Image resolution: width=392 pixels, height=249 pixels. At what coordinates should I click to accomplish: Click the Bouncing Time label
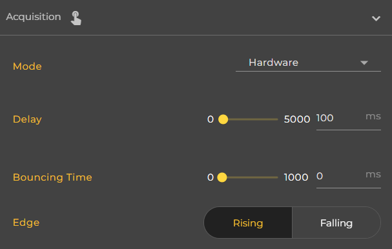52,177
